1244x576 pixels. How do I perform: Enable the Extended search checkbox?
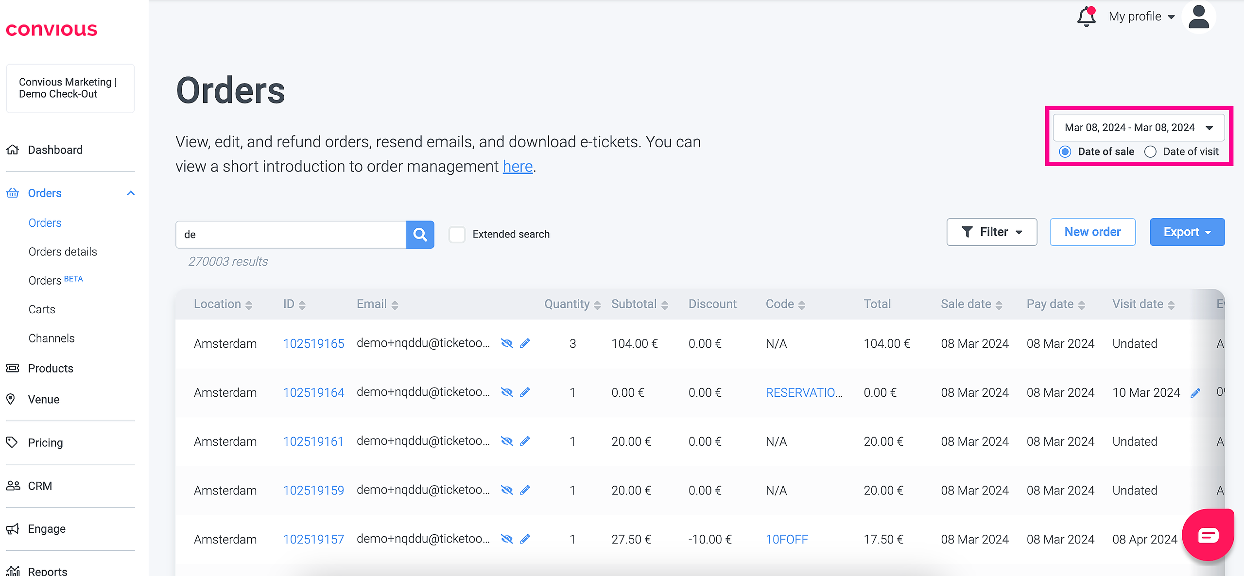(x=457, y=235)
